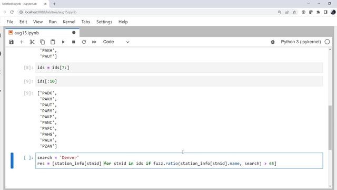337x190 pixels.
Task: Open the Code cell type dropdown
Action: click(116, 42)
